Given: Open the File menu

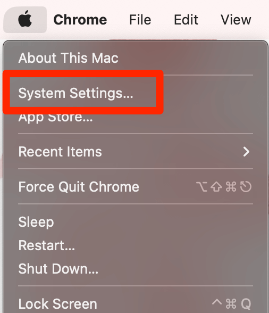Looking at the screenshot, I should 140,20.
